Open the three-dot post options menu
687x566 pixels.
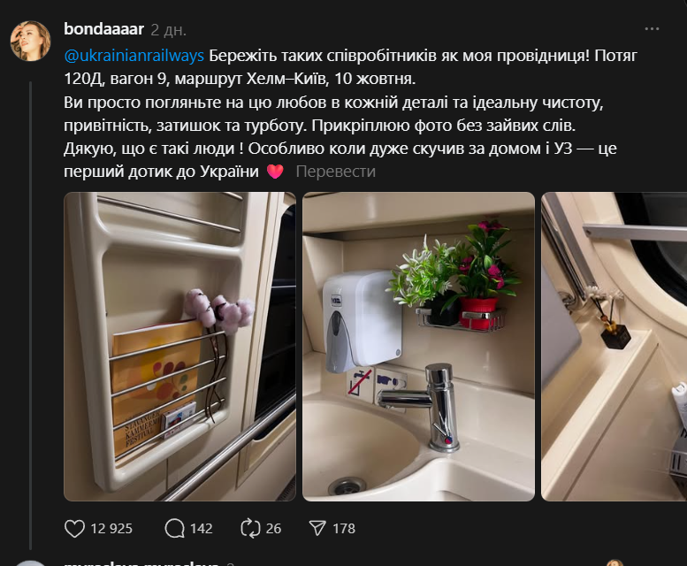652,29
